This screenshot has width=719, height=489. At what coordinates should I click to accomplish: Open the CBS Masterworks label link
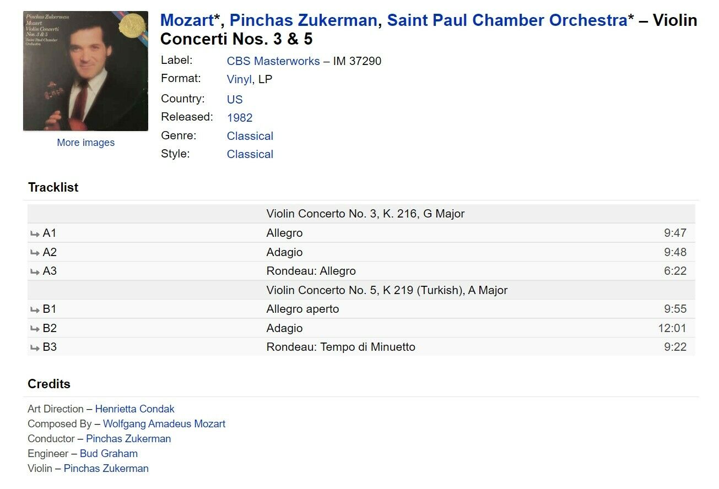273,61
